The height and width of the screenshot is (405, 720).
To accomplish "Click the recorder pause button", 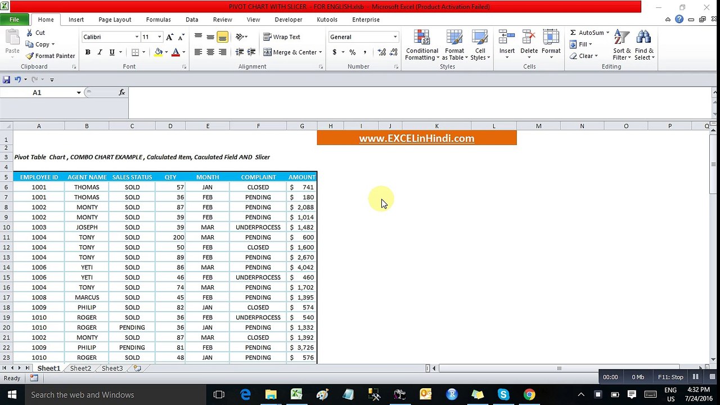I will click(695, 377).
